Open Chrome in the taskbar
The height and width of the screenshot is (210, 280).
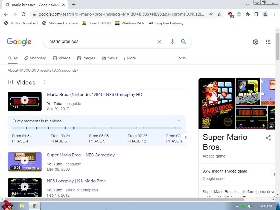pyautogui.click(x=35, y=206)
